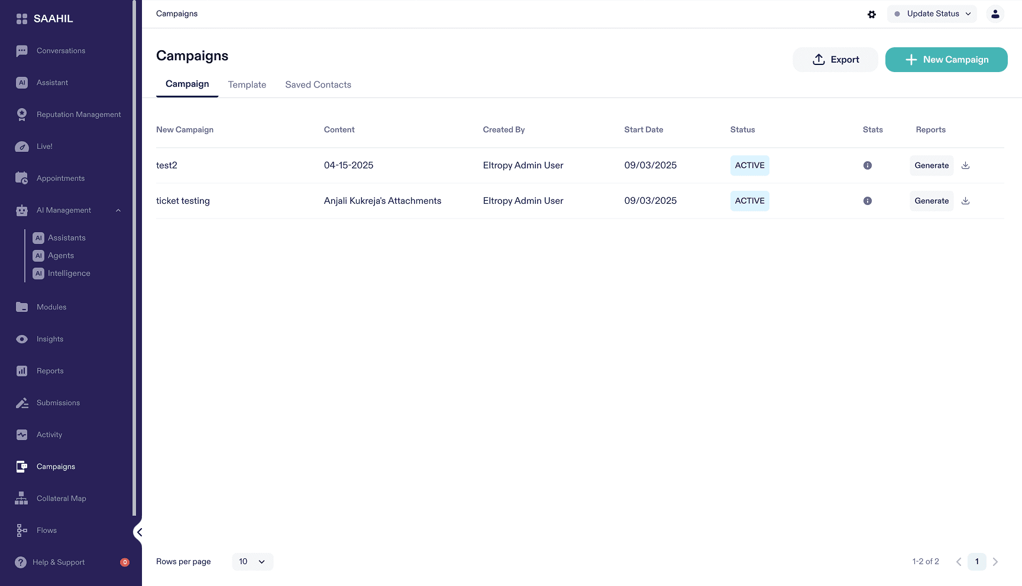Select the Agents AI sub-item icon

coord(38,256)
